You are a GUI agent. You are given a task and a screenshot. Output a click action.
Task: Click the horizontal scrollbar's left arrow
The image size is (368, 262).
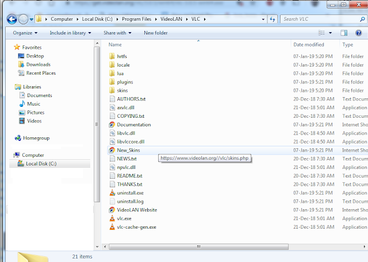point(105,246)
